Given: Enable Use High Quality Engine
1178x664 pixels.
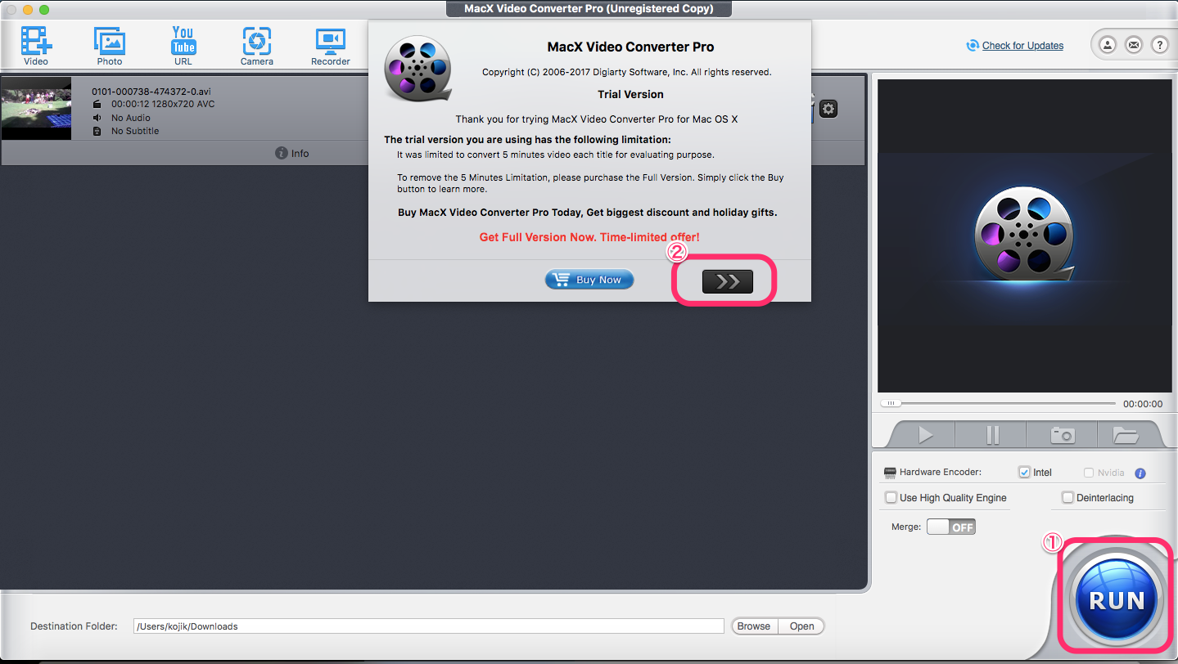Looking at the screenshot, I should (x=891, y=497).
